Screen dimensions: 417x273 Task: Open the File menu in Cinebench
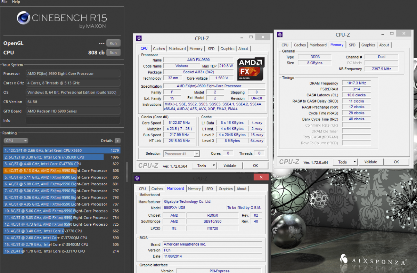pos(5,2)
